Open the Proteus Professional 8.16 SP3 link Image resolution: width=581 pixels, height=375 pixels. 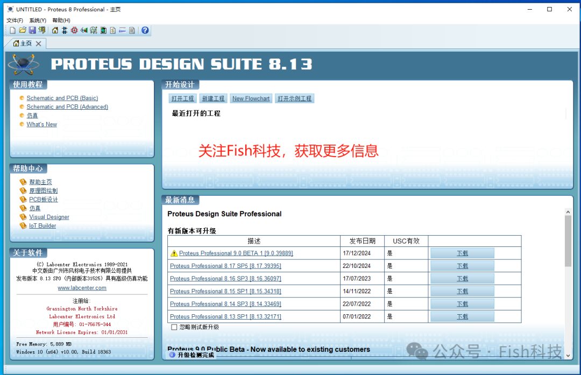pyautogui.click(x=225, y=279)
